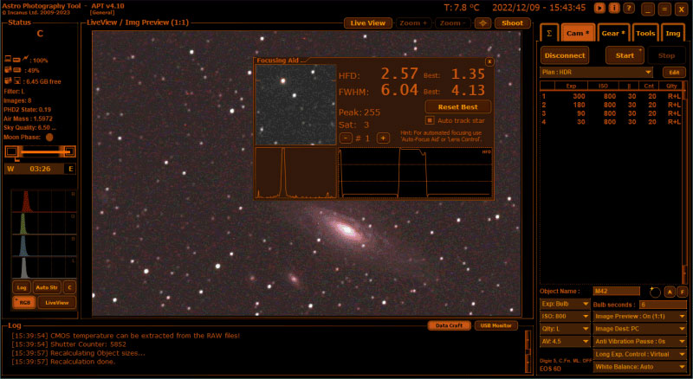The image size is (693, 379).
Task: Click the battery status icons at 100%
Action: click(16, 59)
